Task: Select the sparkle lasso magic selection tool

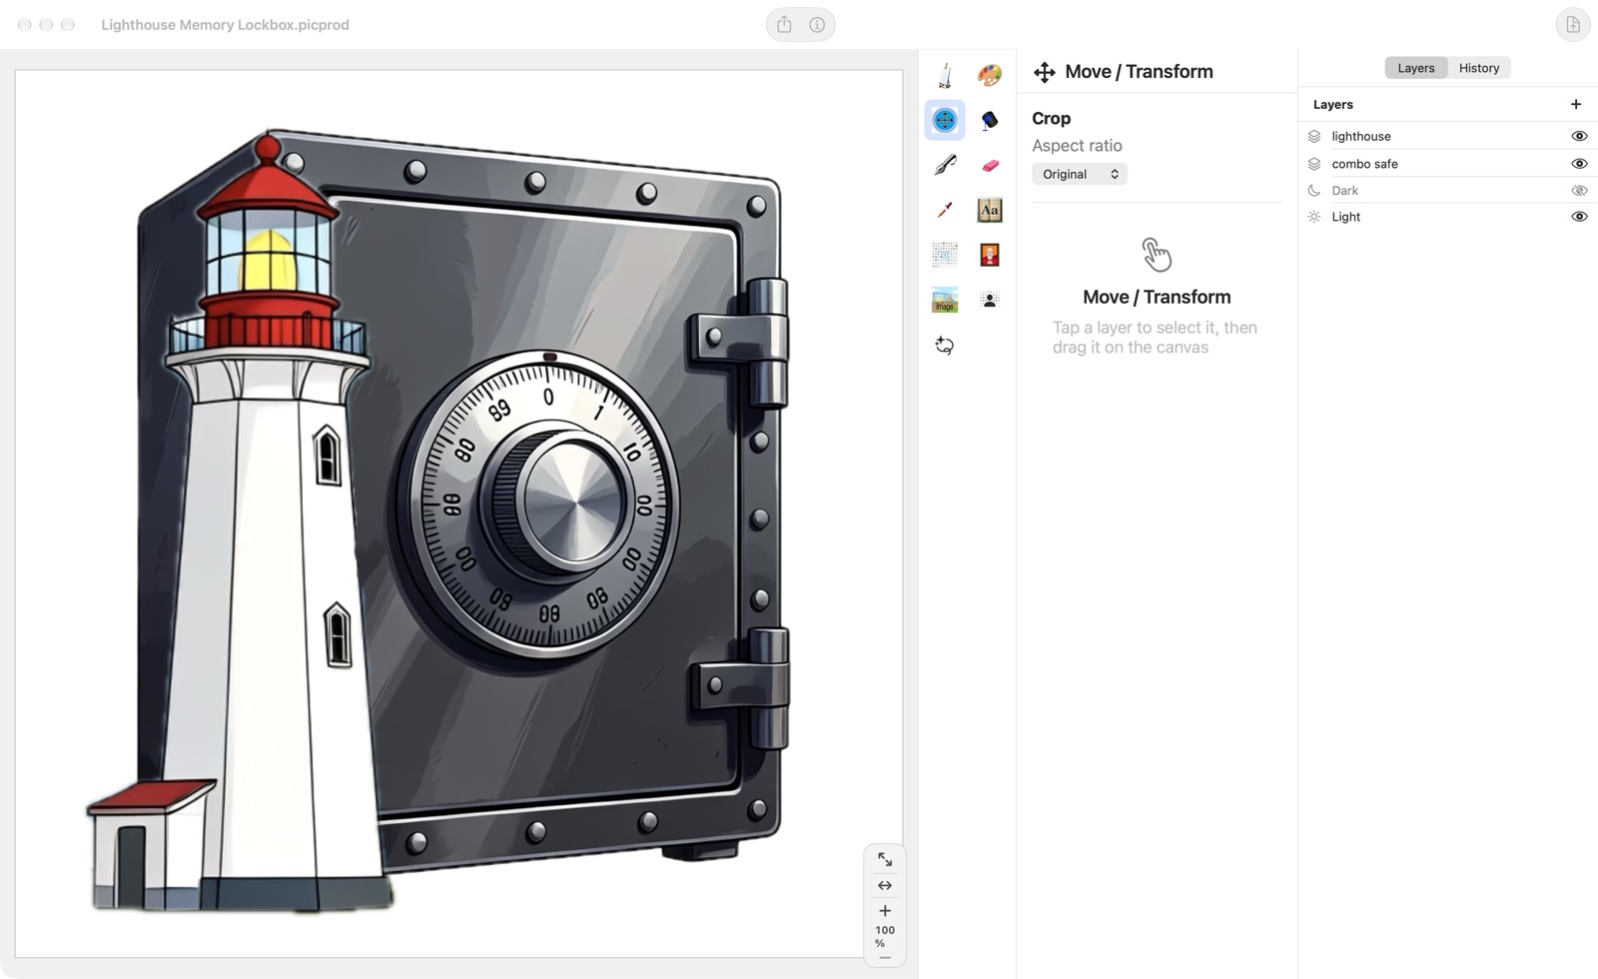Action: 945,346
